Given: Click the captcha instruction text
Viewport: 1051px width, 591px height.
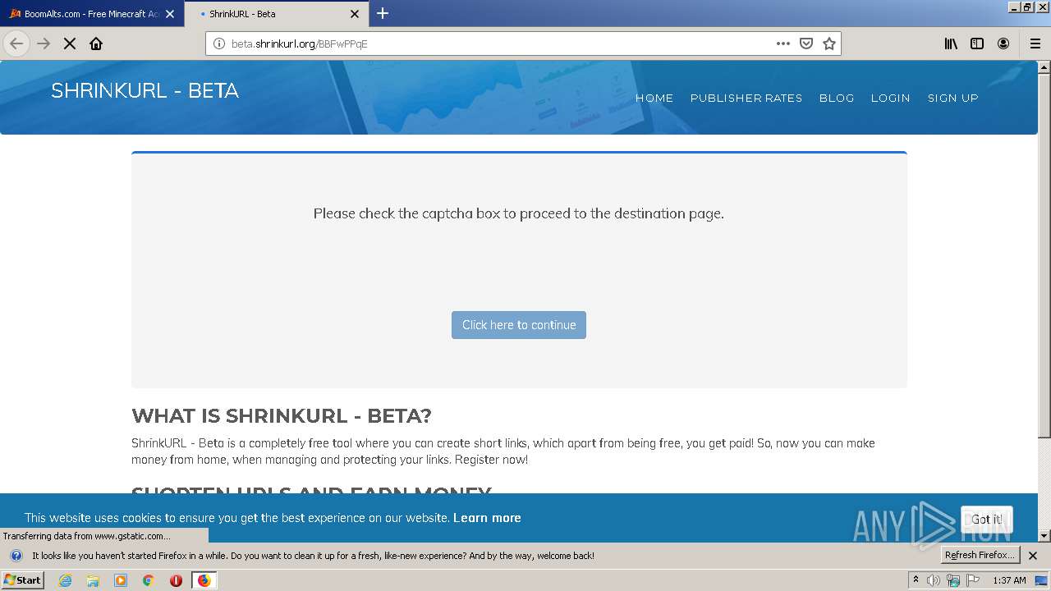Looking at the screenshot, I should (519, 213).
